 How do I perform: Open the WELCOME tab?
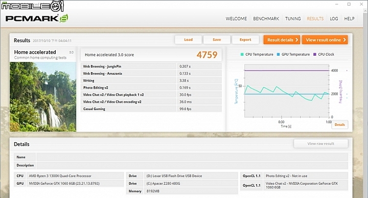tap(236, 19)
